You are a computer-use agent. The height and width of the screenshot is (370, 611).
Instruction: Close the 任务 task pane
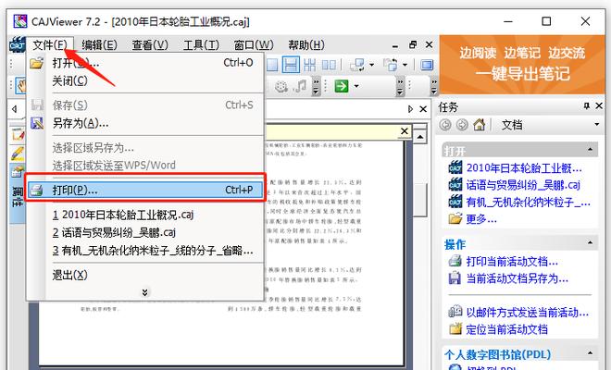pos(599,105)
